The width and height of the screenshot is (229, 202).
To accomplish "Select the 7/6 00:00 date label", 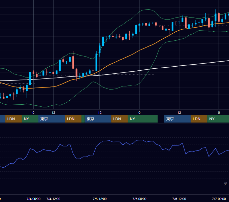I will click(139, 199).
